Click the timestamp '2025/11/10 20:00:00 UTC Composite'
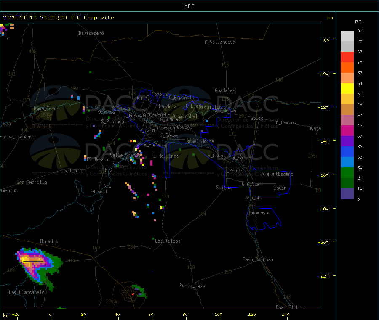 pyautogui.click(x=58, y=18)
